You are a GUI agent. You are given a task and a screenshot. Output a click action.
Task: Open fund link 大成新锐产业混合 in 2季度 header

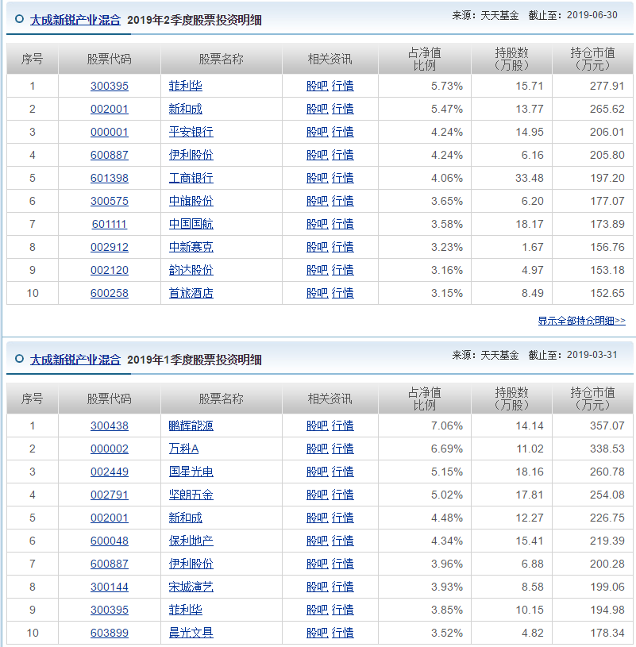[75, 20]
